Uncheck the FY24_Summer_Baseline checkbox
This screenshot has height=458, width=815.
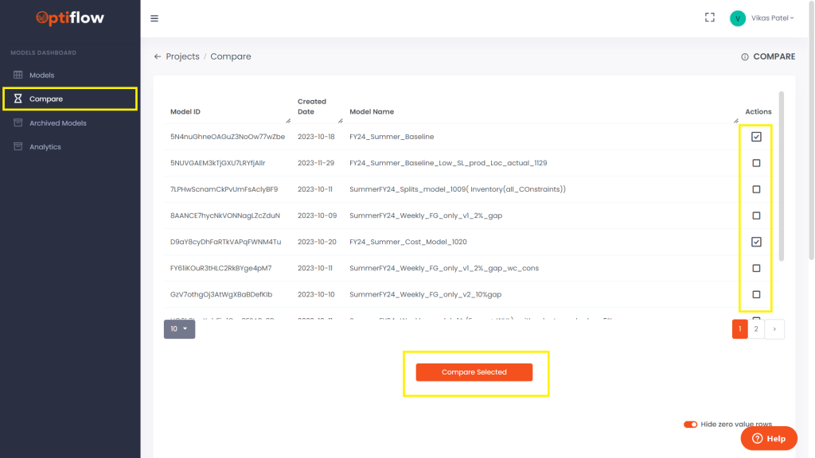(x=756, y=137)
